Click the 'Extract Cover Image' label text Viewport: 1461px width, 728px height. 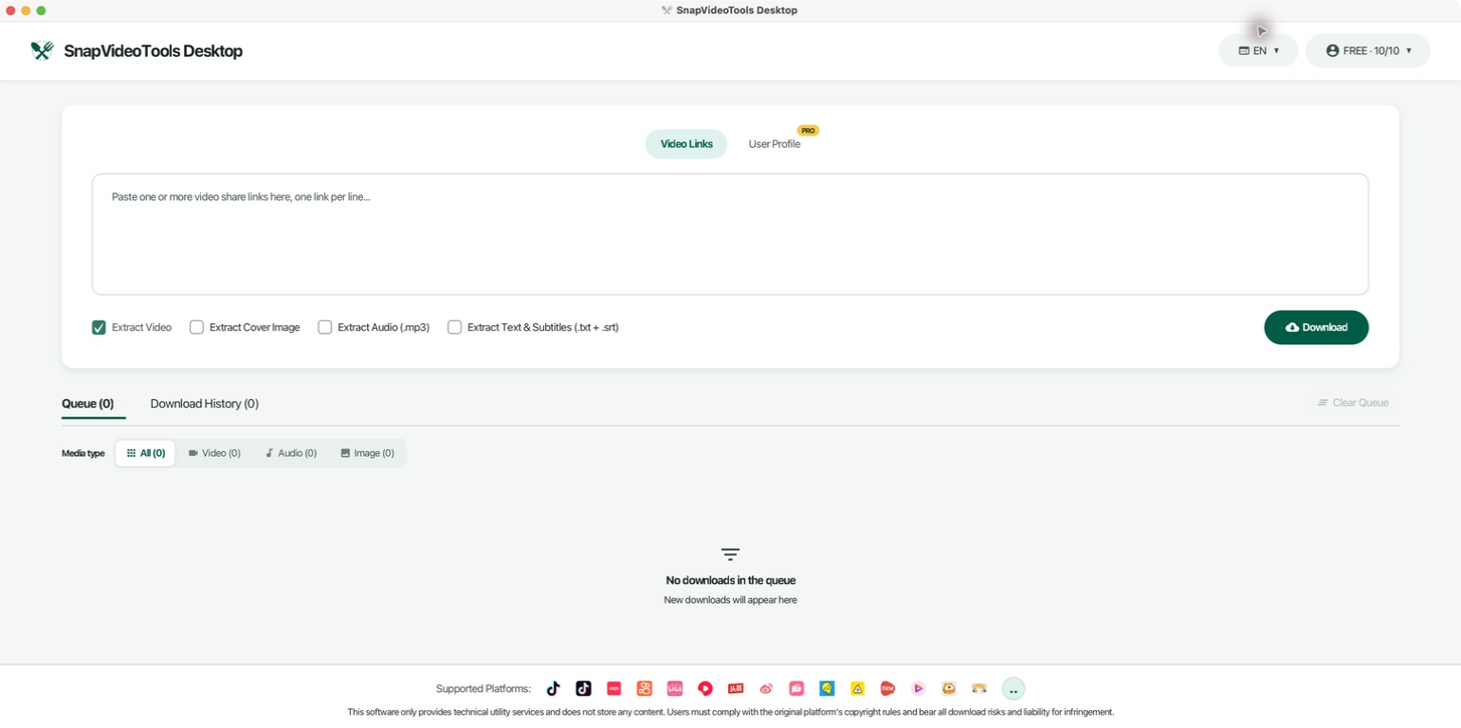(254, 327)
